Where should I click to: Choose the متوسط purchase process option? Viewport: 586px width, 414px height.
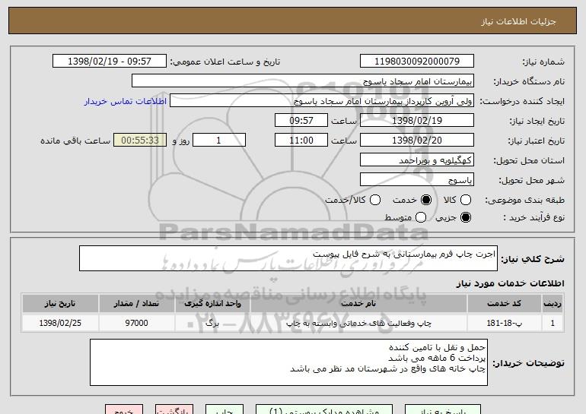point(421,217)
